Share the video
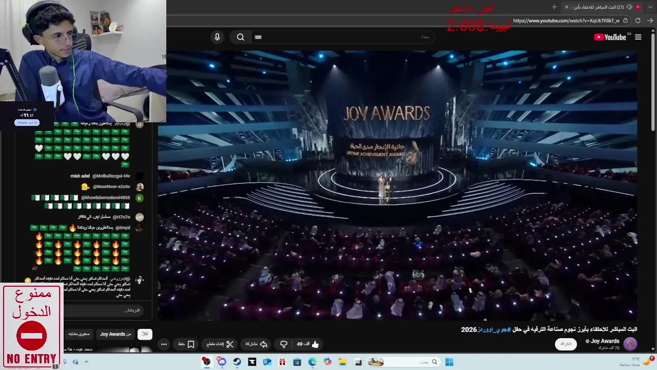657x370 pixels. pos(257,344)
